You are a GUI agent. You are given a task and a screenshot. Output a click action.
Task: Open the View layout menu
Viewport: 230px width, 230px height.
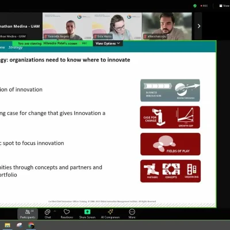click(224, 6)
